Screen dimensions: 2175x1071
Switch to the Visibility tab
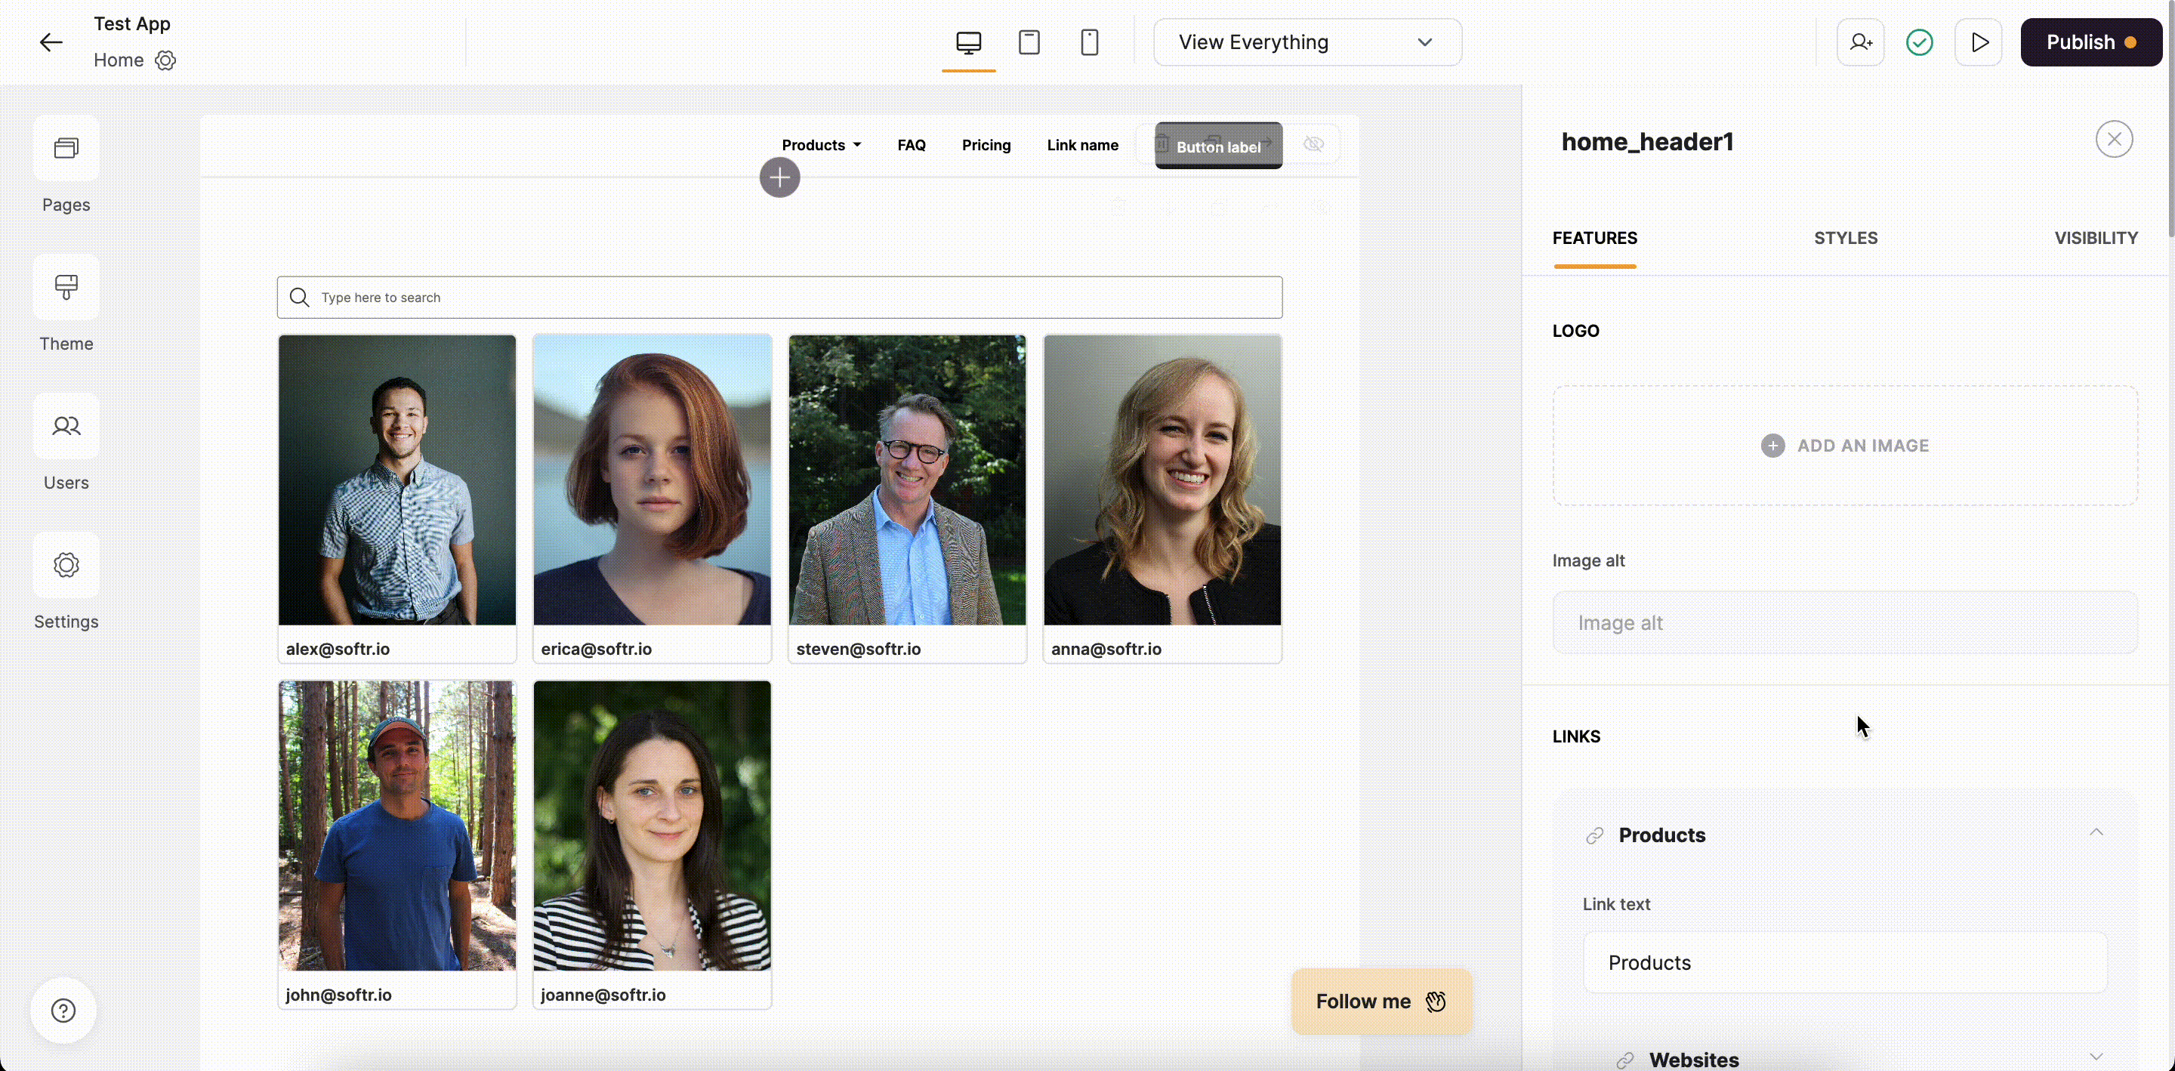(x=2096, y=238)
